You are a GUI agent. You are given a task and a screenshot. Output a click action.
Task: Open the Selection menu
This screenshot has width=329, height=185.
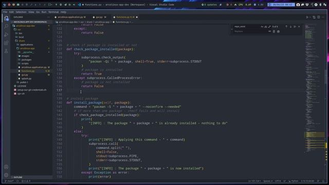[21, 12]
